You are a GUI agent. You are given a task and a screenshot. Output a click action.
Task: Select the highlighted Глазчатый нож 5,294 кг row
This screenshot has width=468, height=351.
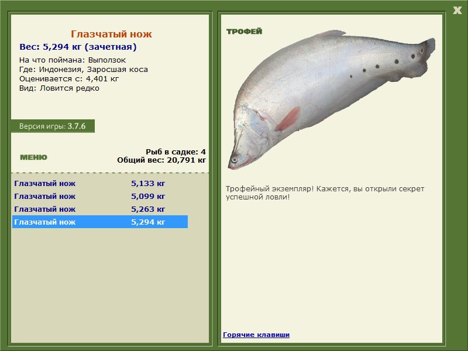pyautogui.click(x=100, y=222)
